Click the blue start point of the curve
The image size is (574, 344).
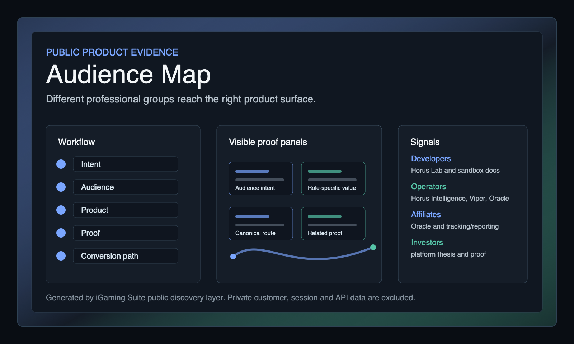[233, 257]
